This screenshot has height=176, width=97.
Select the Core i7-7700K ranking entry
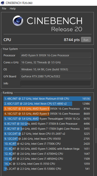pyautogui.click(x=47, y=144)
